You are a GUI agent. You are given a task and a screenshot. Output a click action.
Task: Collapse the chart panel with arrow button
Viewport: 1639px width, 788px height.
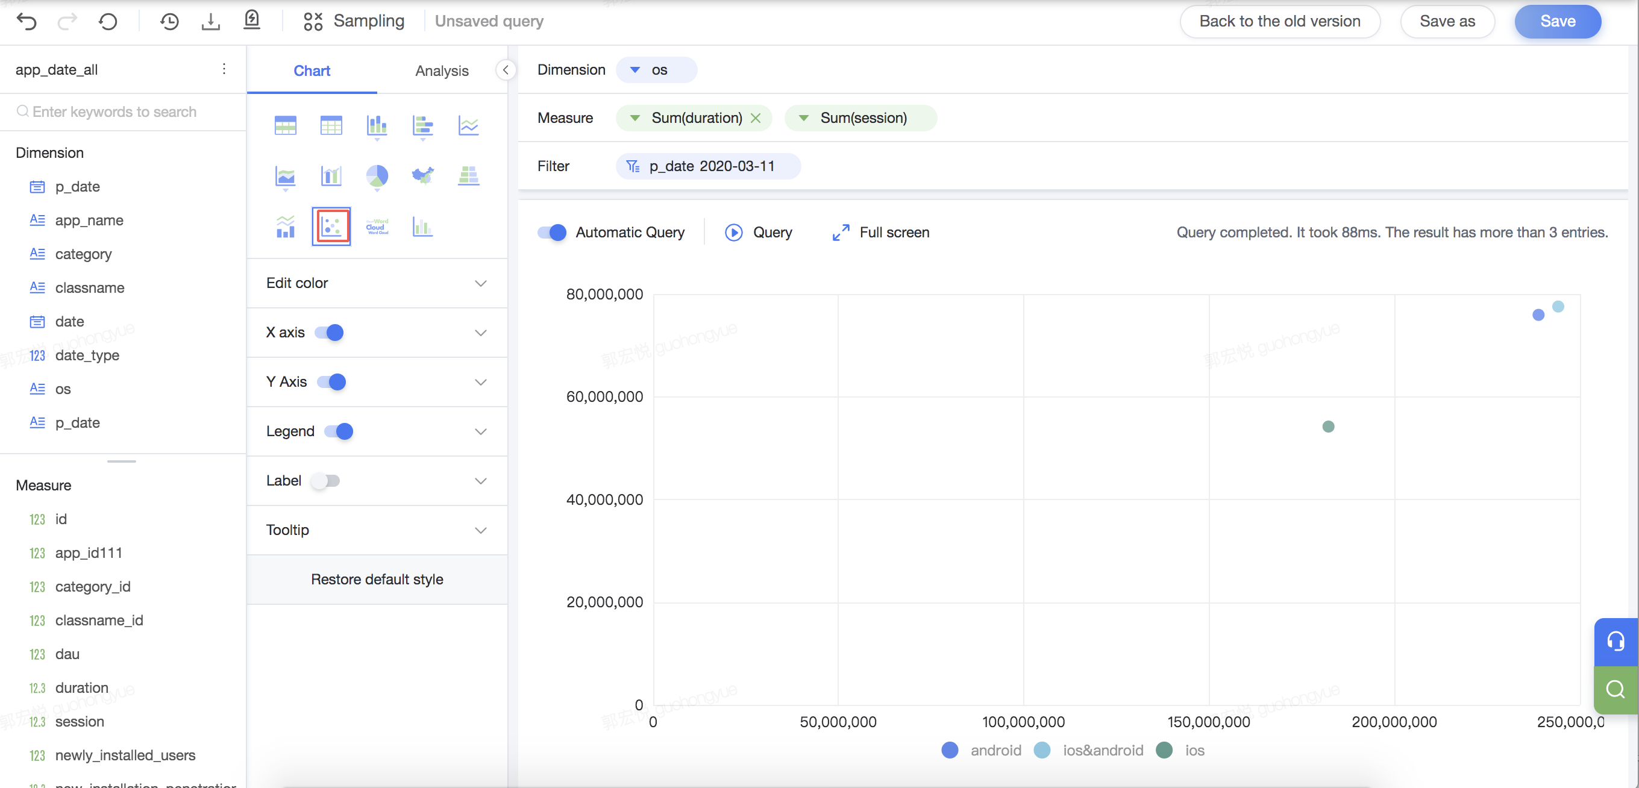click(505, 70)
